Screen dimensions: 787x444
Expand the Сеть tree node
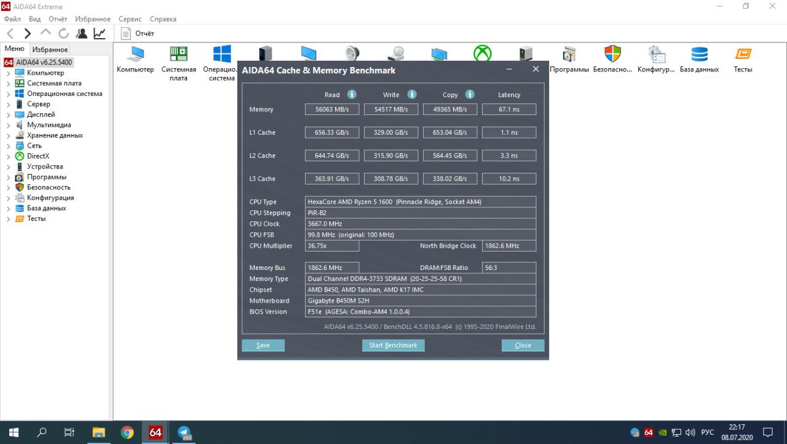(9, 146)
